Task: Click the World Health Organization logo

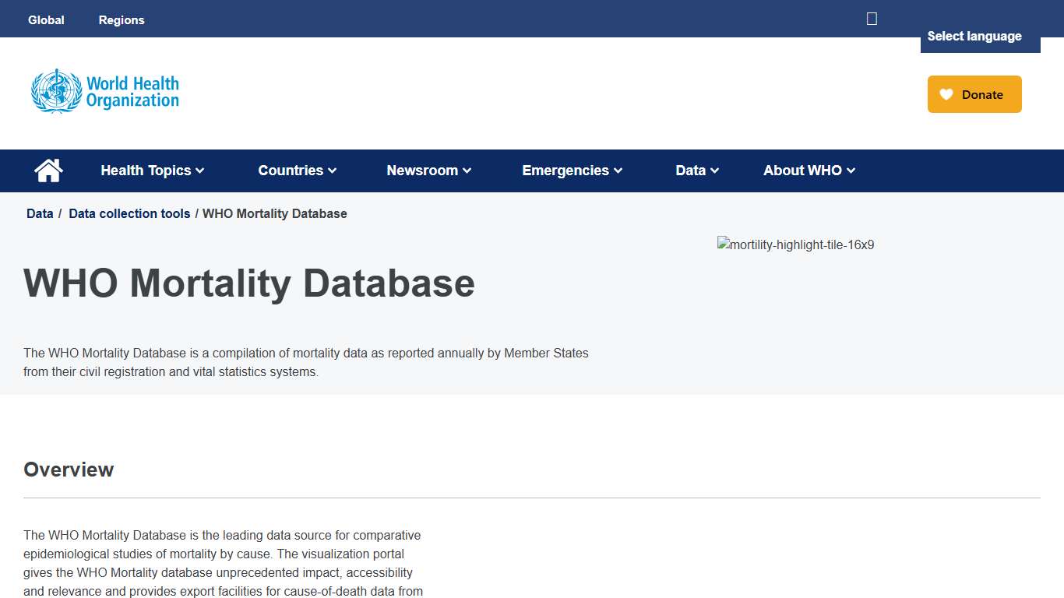Action: 104,91
